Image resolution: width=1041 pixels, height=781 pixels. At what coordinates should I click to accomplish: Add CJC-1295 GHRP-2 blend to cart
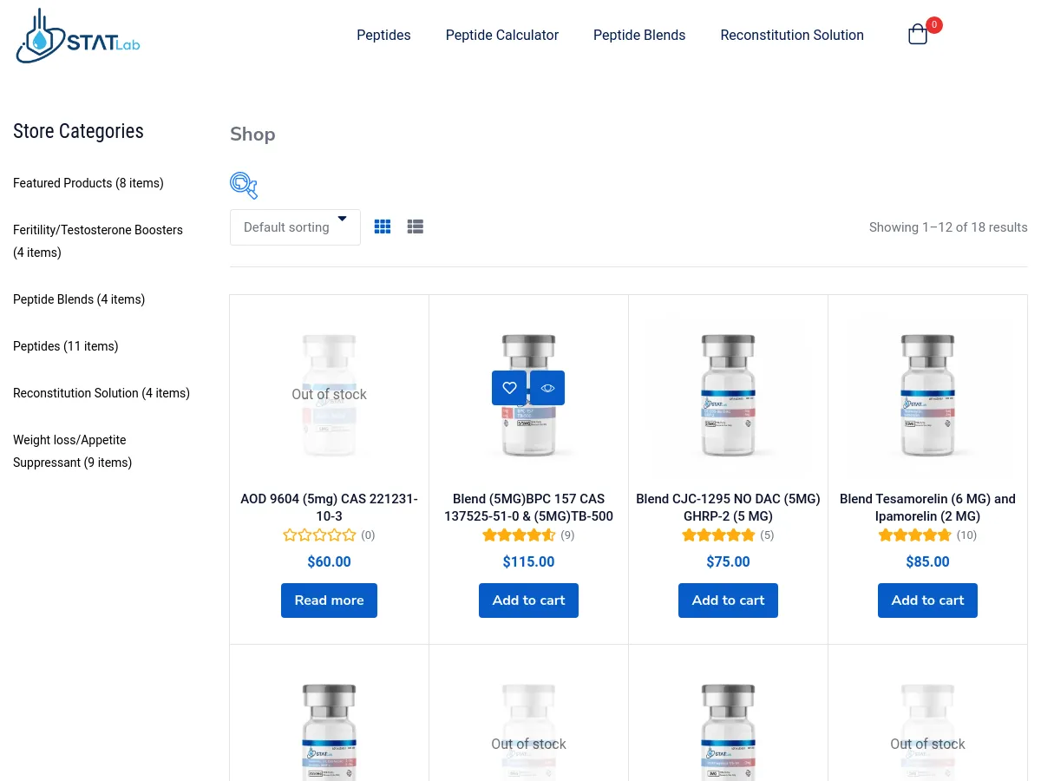[x=728, y=601]
